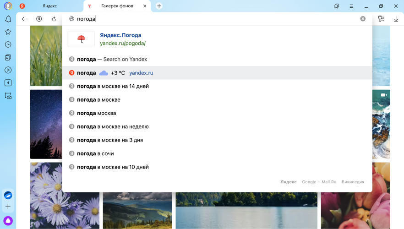Select погода — Search on Yandex suggestion
This screenshot has height=229, width=404.
click(217, 59)
